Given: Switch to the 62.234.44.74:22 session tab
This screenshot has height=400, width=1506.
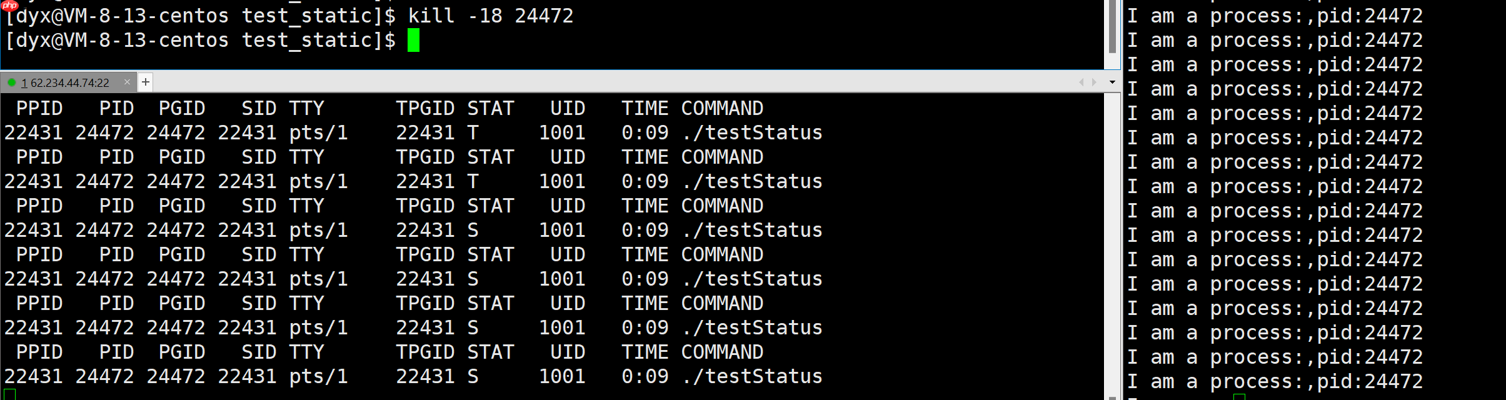Looking at the screenshot, I should (72, 82).
